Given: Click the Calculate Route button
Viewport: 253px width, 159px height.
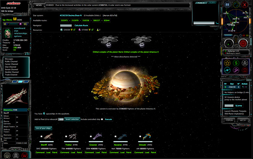Looking at the screenshot, I should tap(81, 25).
